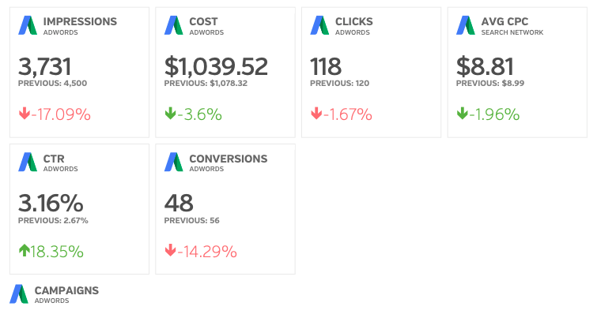Image resolution: width=616 pixels, height=314 pixels.
Task: Click the CTR value 3.16%
Action: point(51,203)
